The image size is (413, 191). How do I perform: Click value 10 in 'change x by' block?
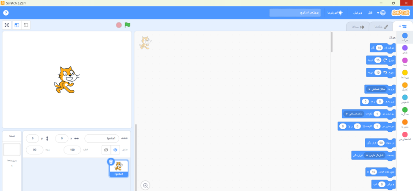click(374, 172)
